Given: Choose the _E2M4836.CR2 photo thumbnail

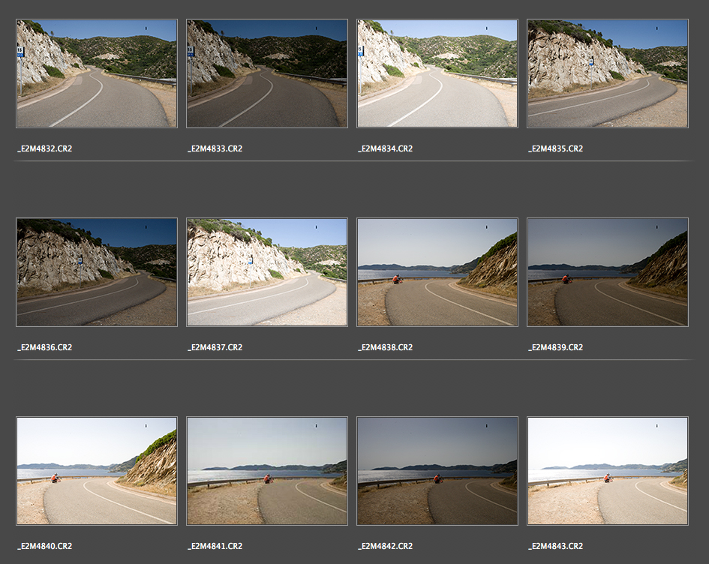Looking at the screenshot, I should coord(97,272).
